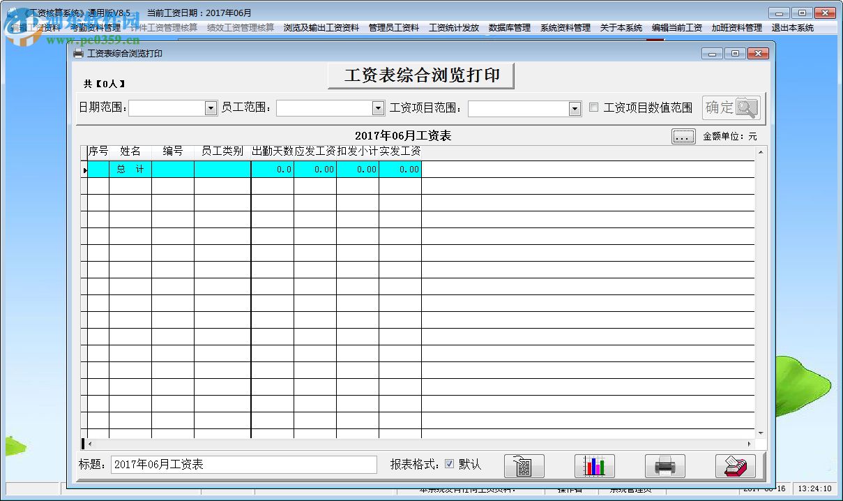Click the 退出本系统 menu item
843x501 pixels.
click(x=793, y=28)
